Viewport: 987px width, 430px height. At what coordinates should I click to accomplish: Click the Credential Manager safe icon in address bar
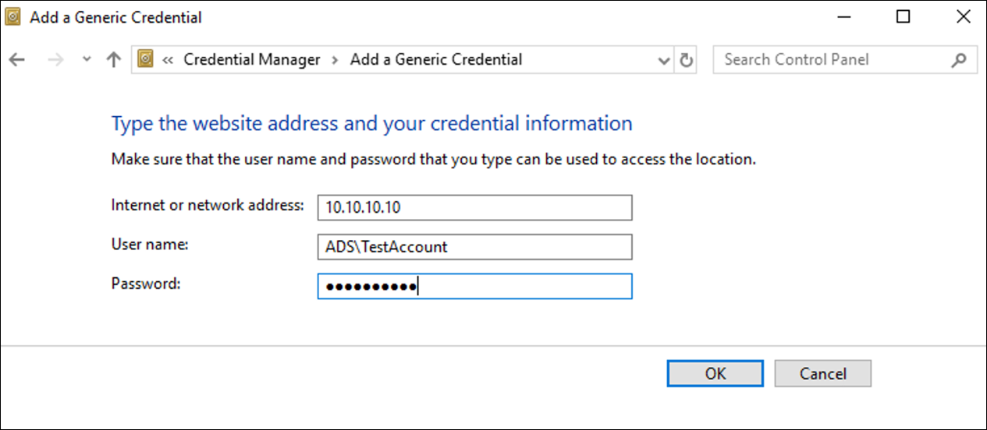pos(145,59)
